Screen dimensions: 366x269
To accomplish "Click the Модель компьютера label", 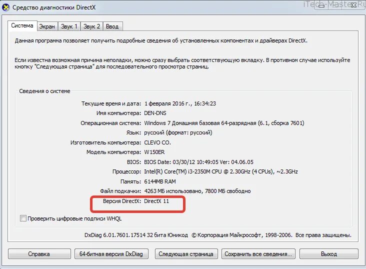I will (x=114, y=152).
